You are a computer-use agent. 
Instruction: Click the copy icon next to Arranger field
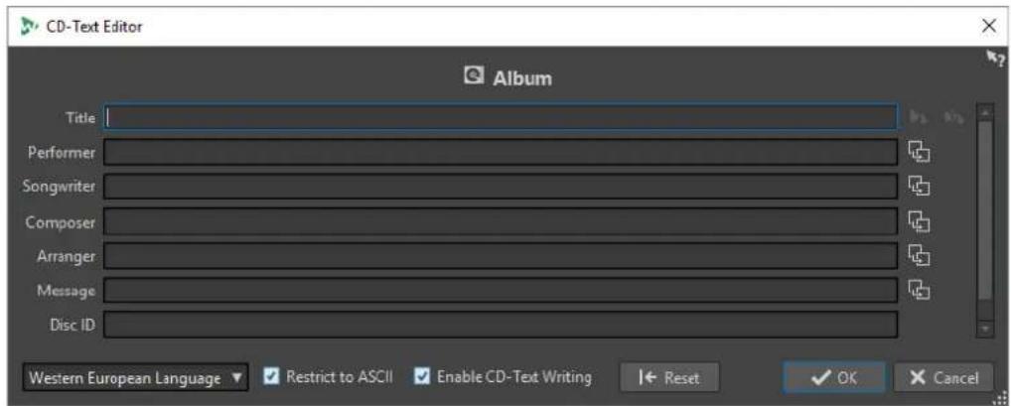pyautogui.click(x=920, y=256)
